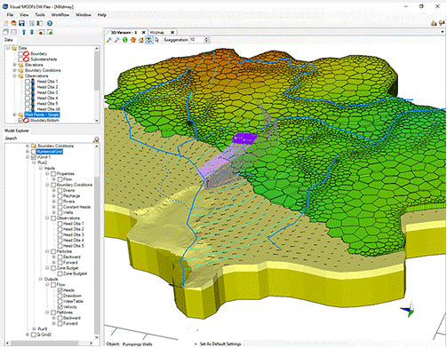The image size is (447, 348).
Task: Click the blue up-arrow import icon
Action: pyautogui.click(x=24, y=32)
